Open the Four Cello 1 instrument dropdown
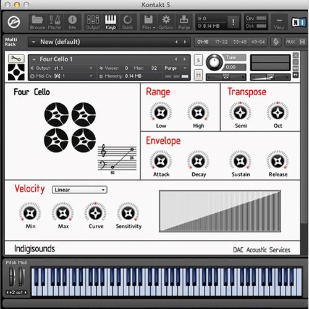The height and width of the screenshot is (309, 309). (34, 59)
